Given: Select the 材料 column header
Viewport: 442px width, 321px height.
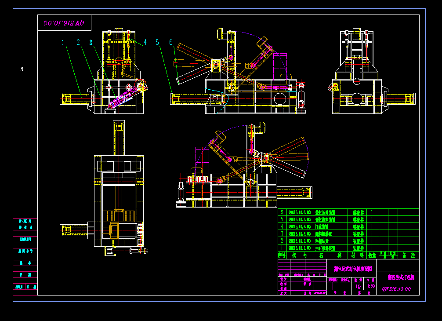Looking at the screenshot, I should point(356,255).
